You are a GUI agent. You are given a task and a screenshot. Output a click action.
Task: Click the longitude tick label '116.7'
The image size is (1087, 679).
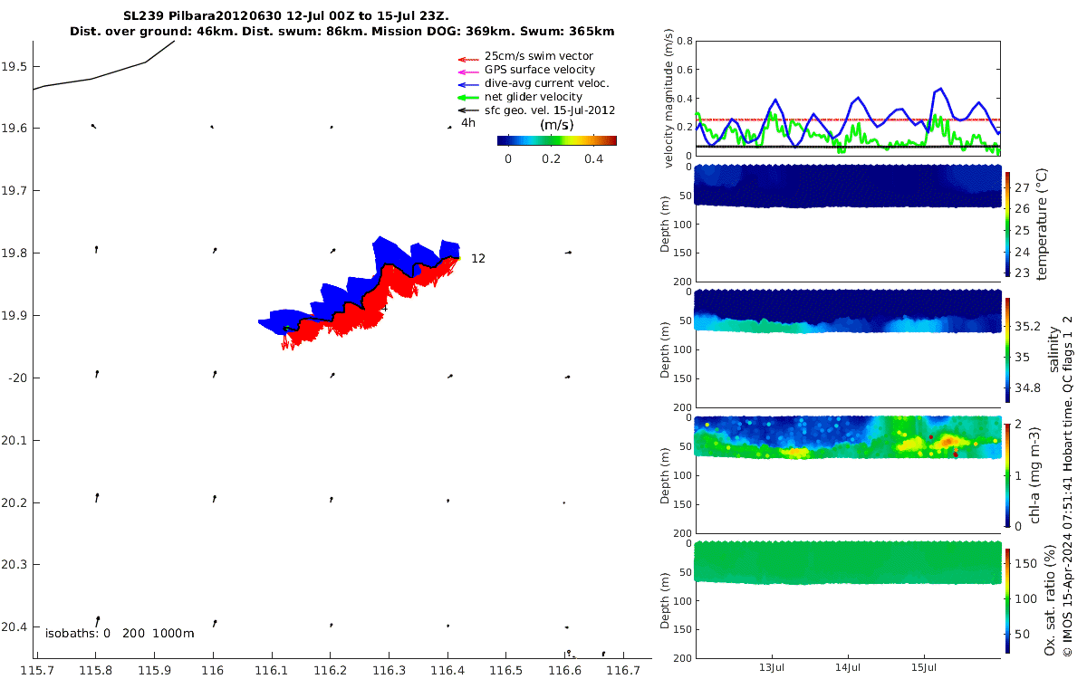pos(622,671)
